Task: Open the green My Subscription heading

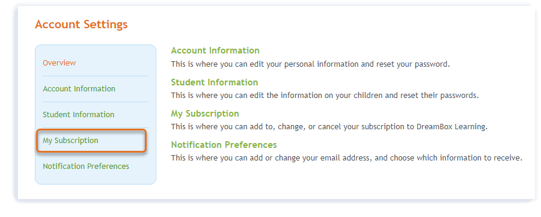Action: (x=205, y=114)
